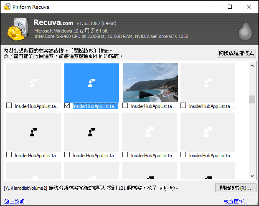Click the HarddiskVolume2 status message text

[91, 188]
